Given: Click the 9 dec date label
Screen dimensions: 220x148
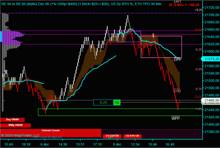Looking at the screenshot, I should click(x=117, y=144).
